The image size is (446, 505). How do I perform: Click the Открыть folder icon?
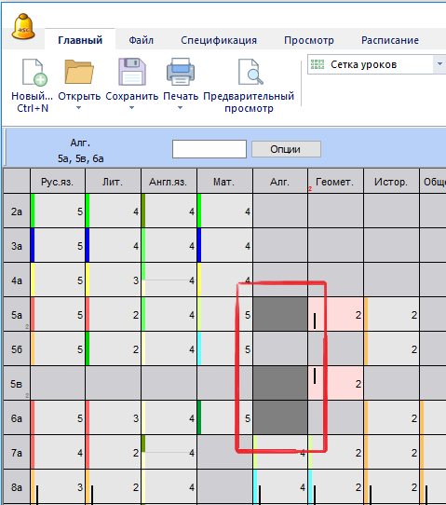click(x=79, y=72)
